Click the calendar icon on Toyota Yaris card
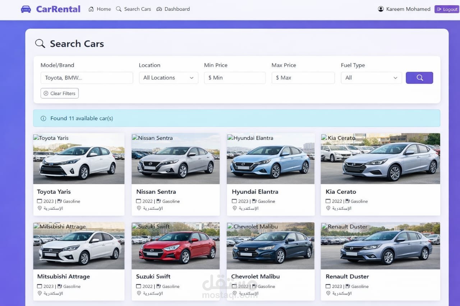The width and height of the screenshot is (460, 306). (40, 201)
